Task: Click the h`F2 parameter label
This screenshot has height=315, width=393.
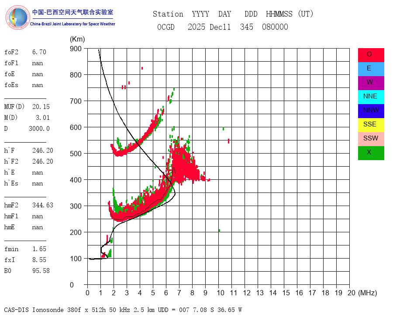Action: [11, 161]
